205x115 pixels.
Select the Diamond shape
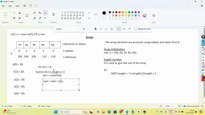[62, 15]
